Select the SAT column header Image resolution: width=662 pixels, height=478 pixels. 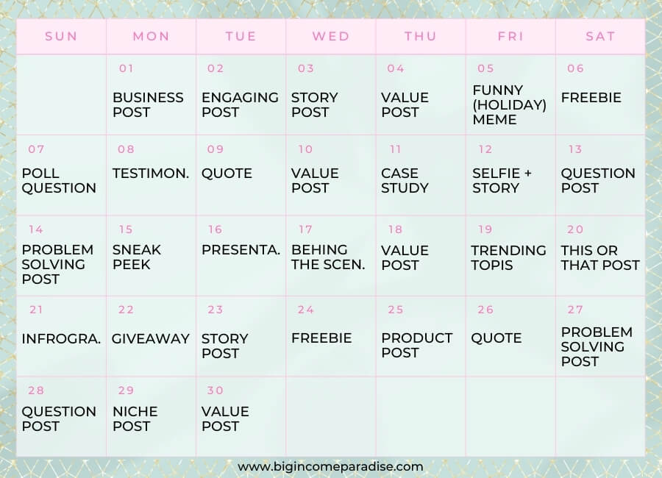(600, 36)
